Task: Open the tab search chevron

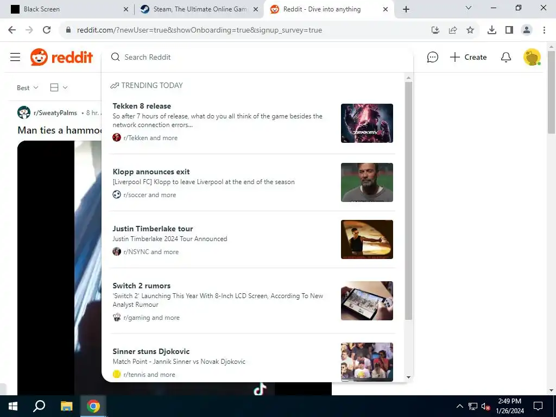Action: 469,8
